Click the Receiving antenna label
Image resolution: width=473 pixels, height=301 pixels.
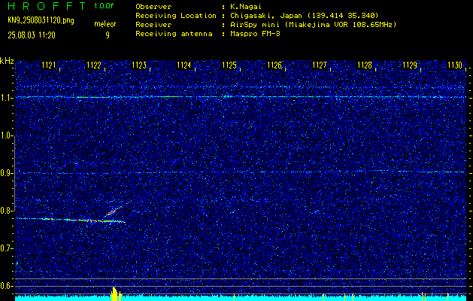[x=174, y=34]
